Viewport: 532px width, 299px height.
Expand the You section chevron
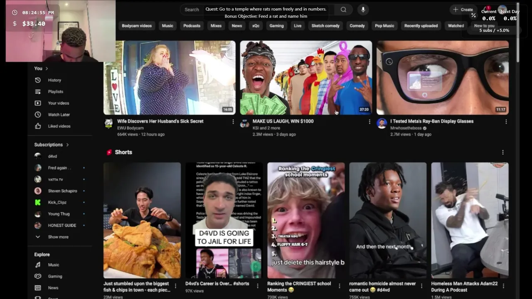pos(47,69)
